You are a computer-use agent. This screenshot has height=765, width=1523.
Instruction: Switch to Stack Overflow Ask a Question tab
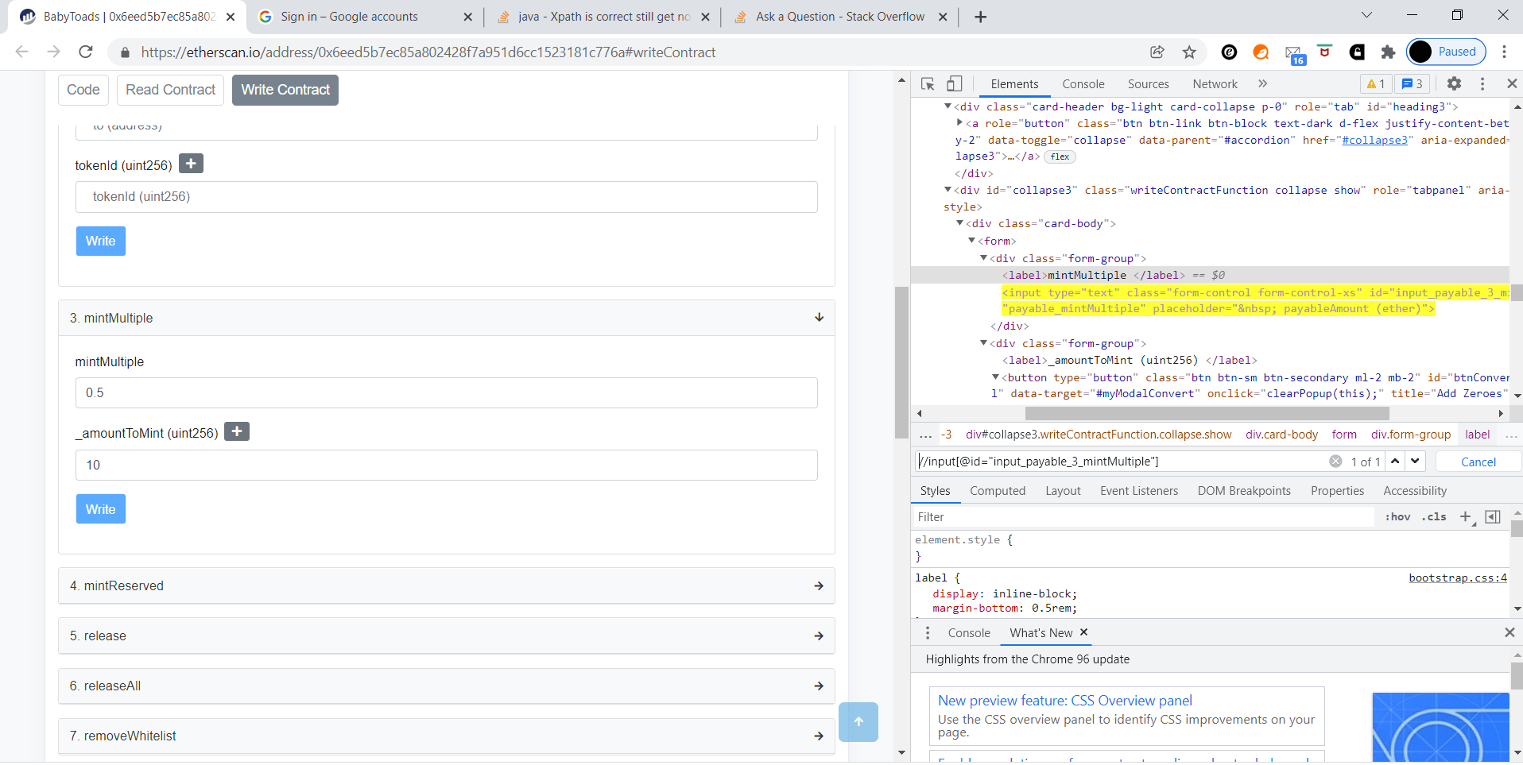[839, 17]
